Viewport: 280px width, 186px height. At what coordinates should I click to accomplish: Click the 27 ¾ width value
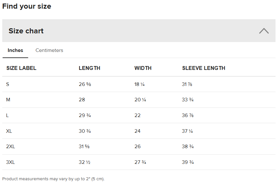[x=140, y=162]
